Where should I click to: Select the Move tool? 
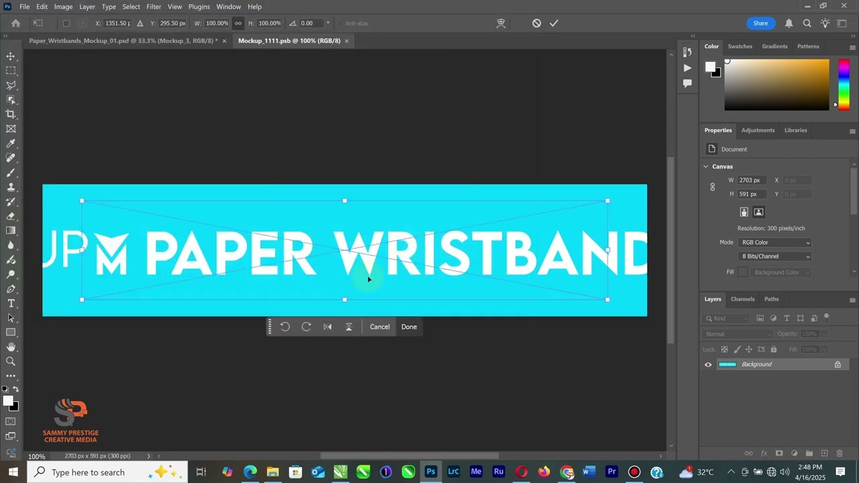coord(11,56)
